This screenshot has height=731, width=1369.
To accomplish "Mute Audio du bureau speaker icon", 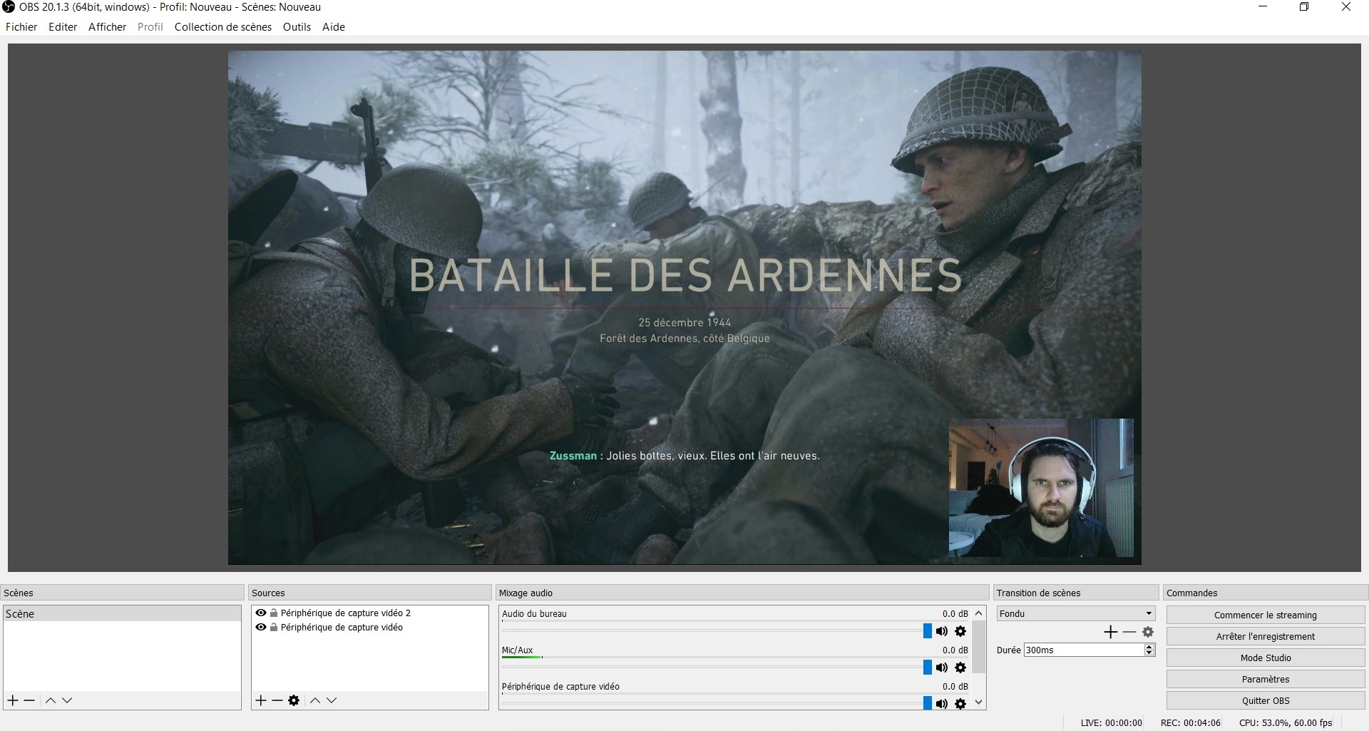I will [942, 631].
